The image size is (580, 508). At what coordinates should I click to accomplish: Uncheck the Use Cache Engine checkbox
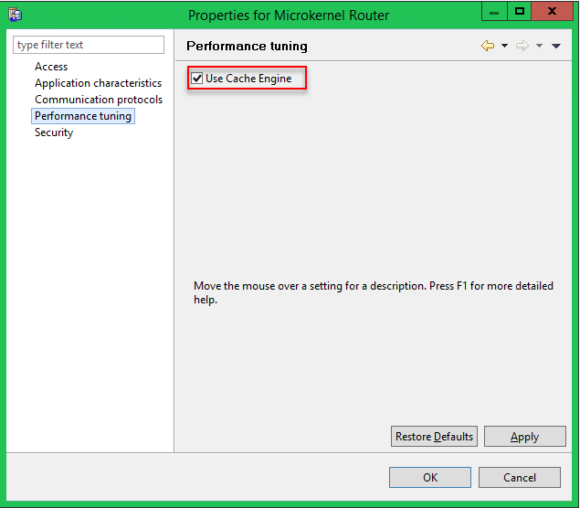pyautogui.click(x=196, y=79)
